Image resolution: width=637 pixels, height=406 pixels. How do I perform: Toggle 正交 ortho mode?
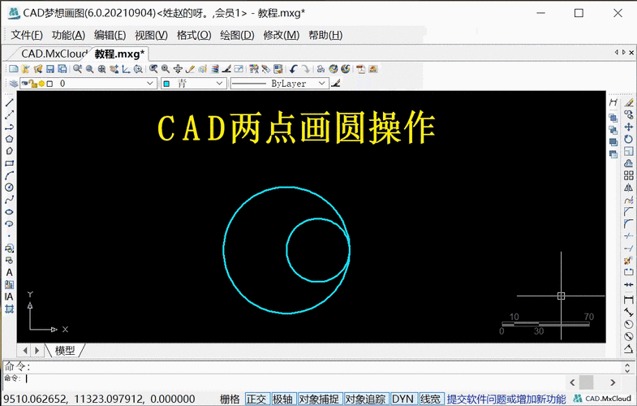[x=256, y=399]
